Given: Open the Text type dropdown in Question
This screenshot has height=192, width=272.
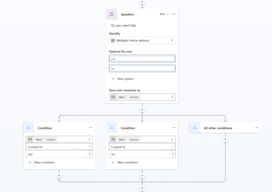Looking at the screenshot, I should point(164,14).
